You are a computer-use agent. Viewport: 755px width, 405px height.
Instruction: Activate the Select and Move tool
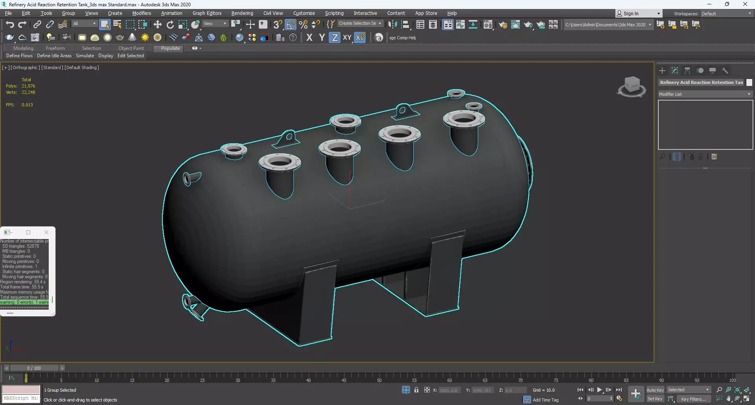tap(158, 25)
